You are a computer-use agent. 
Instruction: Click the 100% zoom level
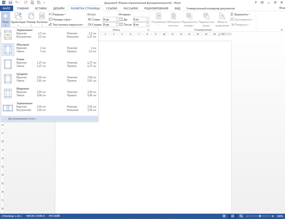point(280,216)
